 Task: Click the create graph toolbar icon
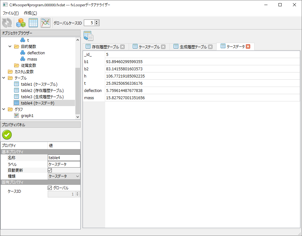tap(46, 23)
